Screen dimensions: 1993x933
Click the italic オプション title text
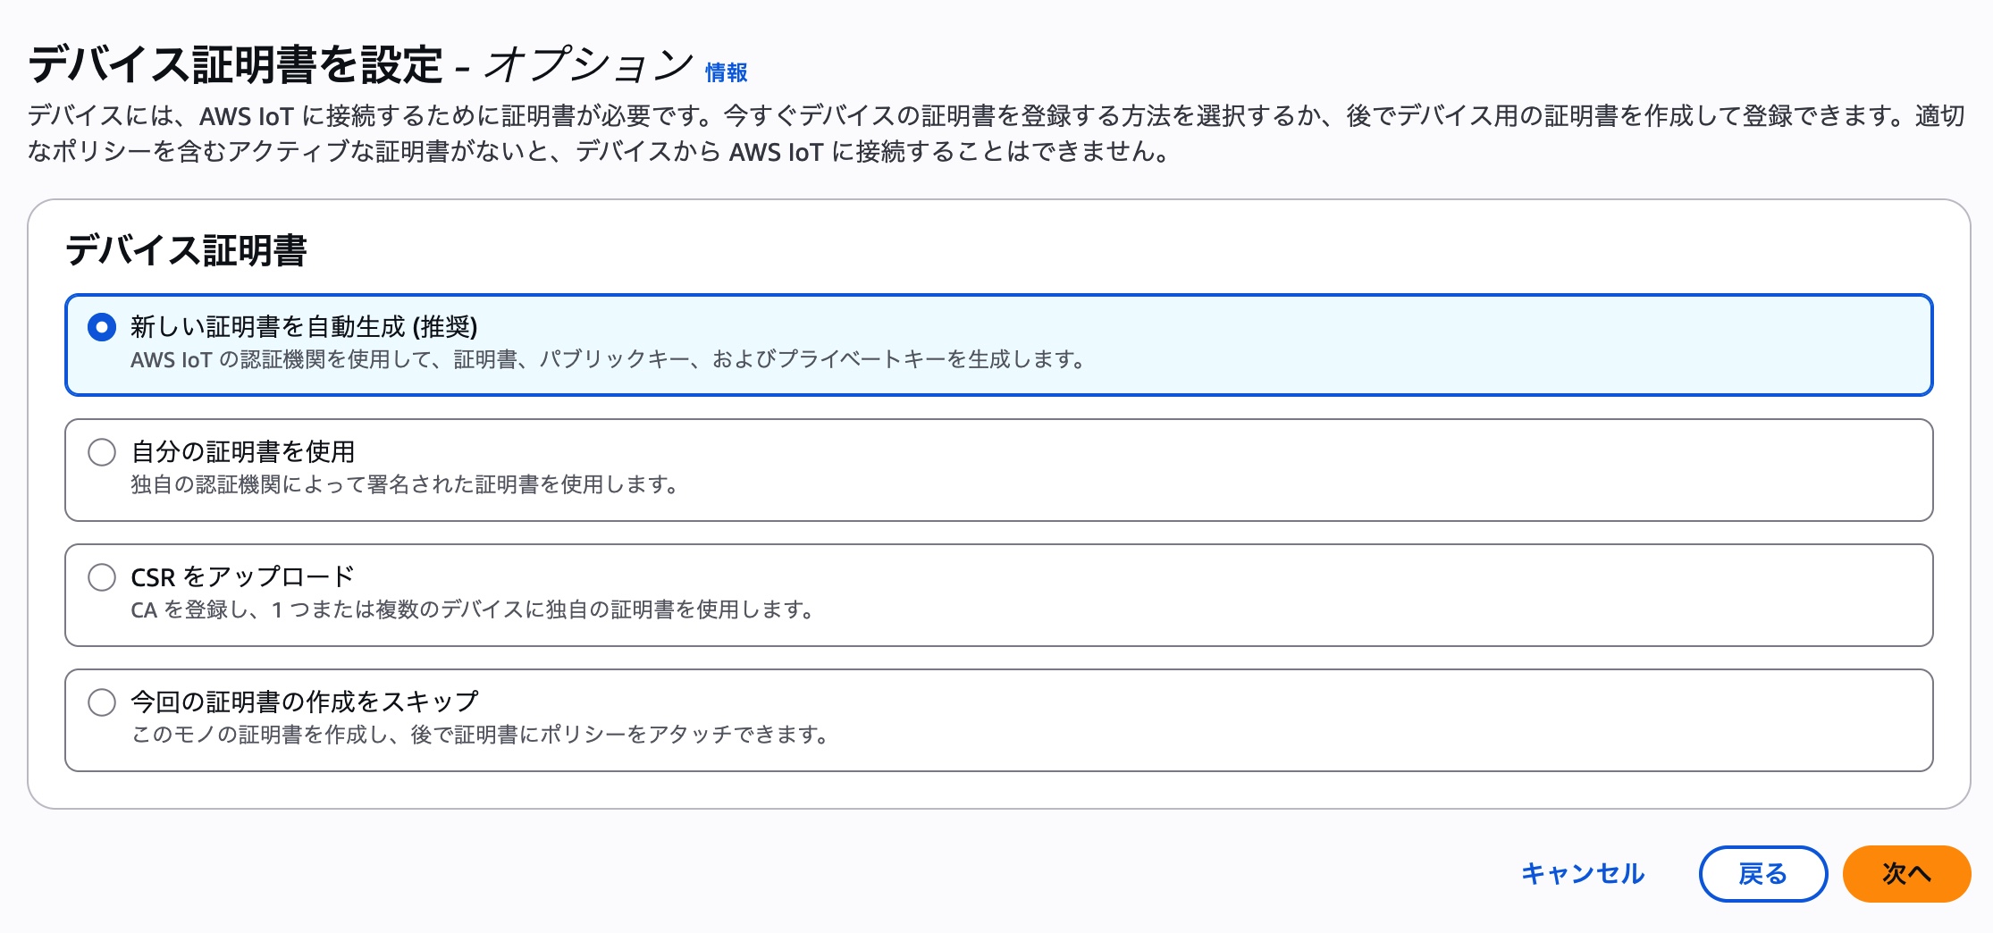tap(588, 65)
